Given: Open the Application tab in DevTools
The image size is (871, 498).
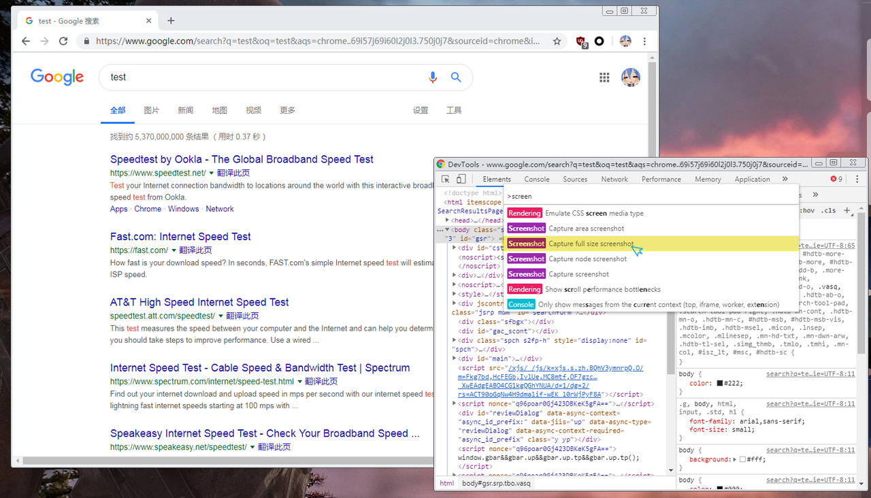Looking at the screenshot, I should tap(752, 179).
